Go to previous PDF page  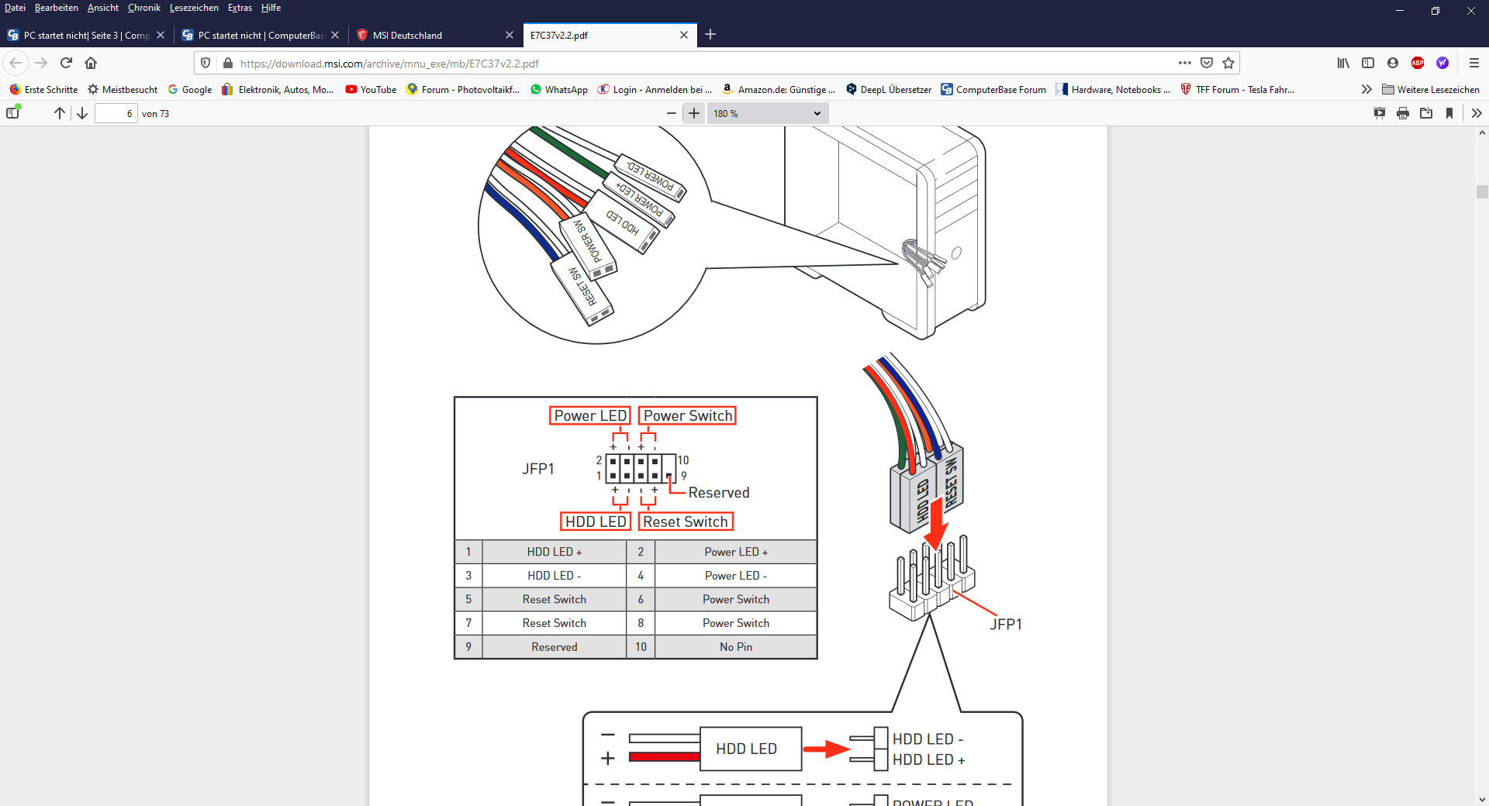(x=60, y=113)
